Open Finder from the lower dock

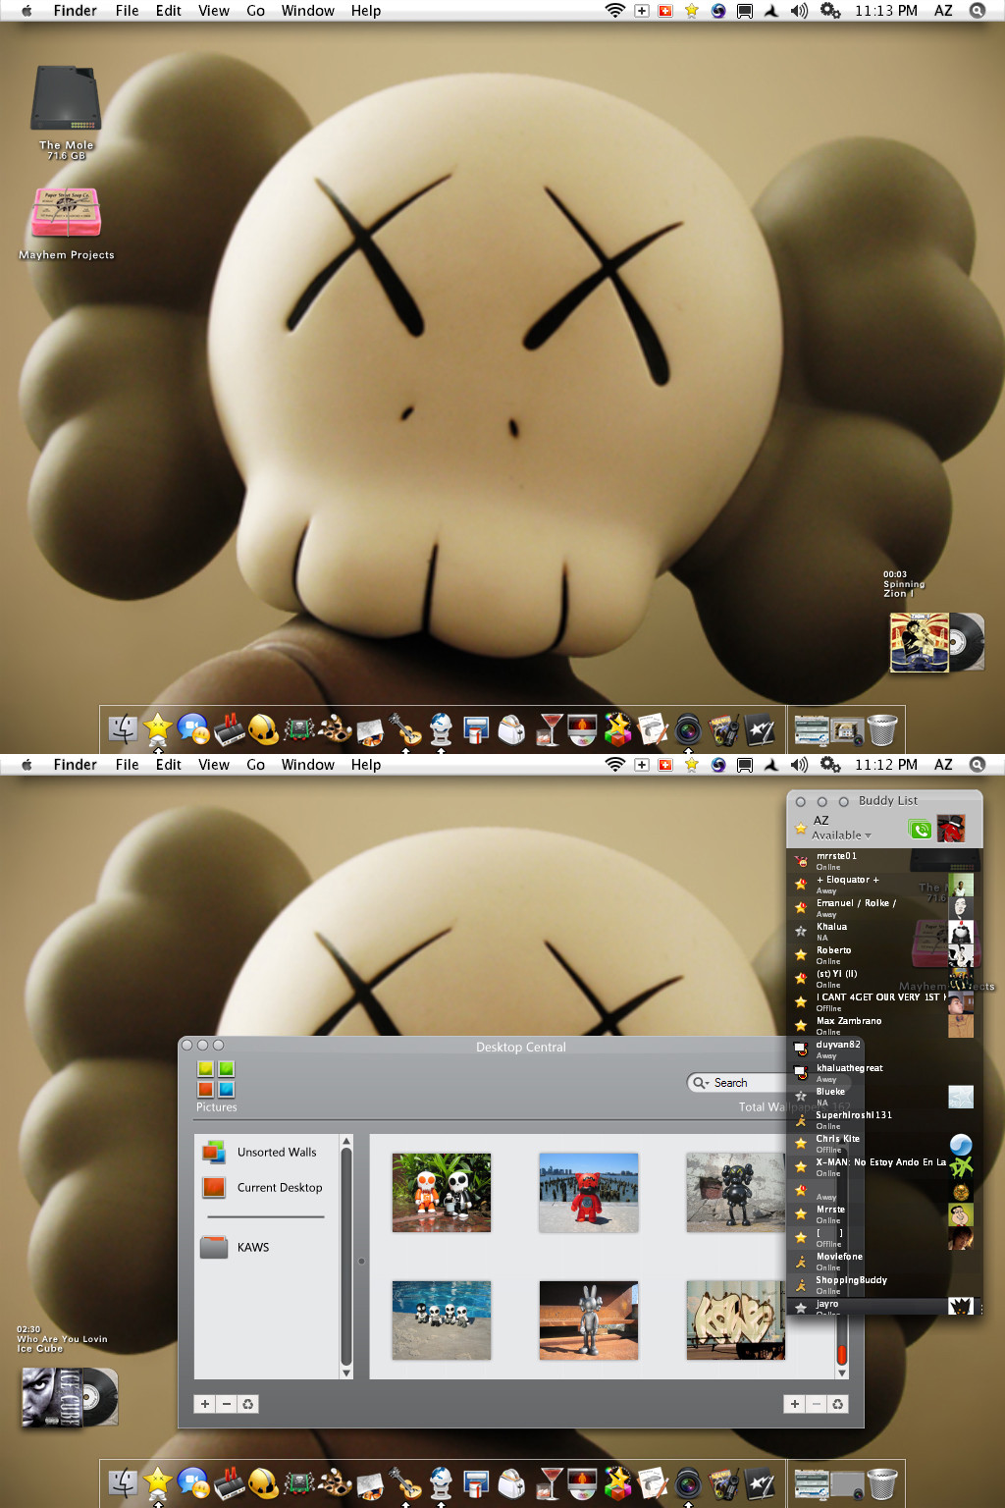tap(124, 1483)
